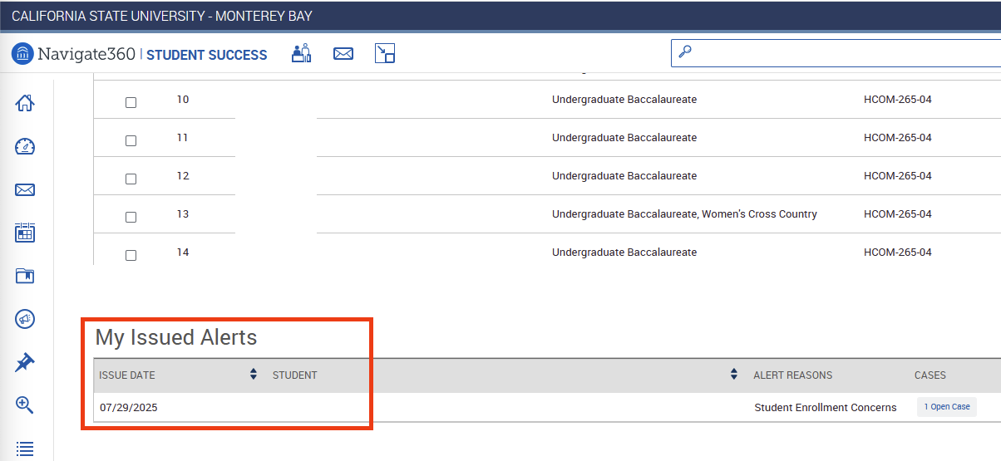Click HCOM-265-04 in row 10
This screenshot has height=461, width=1001.
[x=898, y=100]
